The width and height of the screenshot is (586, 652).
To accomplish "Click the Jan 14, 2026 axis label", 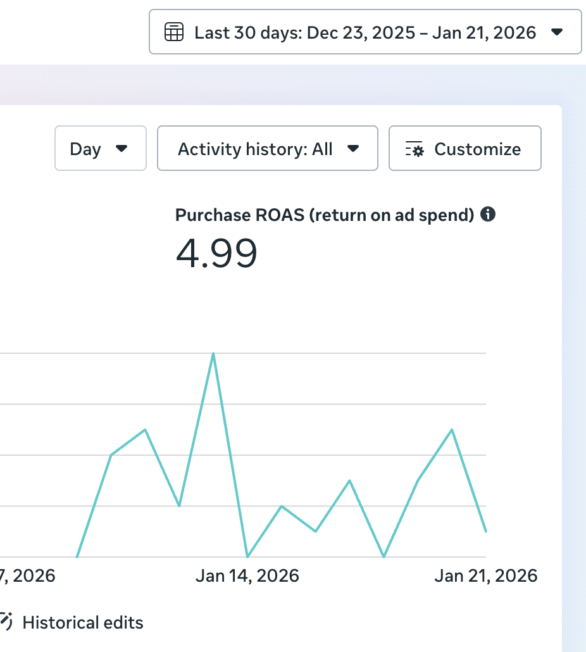I will (247, 576).
